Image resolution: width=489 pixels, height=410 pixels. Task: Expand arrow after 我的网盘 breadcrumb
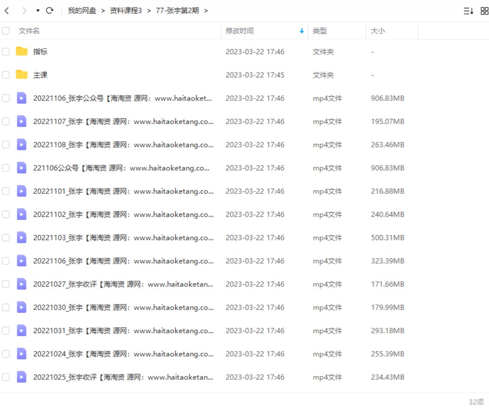click(x=103, y=11)
